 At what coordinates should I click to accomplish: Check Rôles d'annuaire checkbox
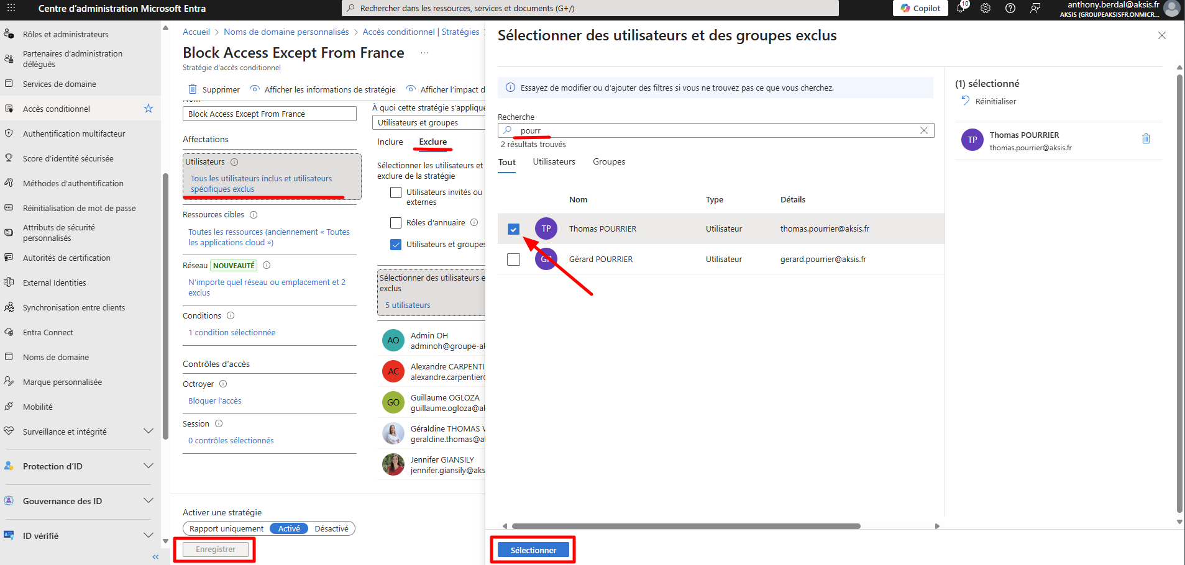click(x=396, y=223)
